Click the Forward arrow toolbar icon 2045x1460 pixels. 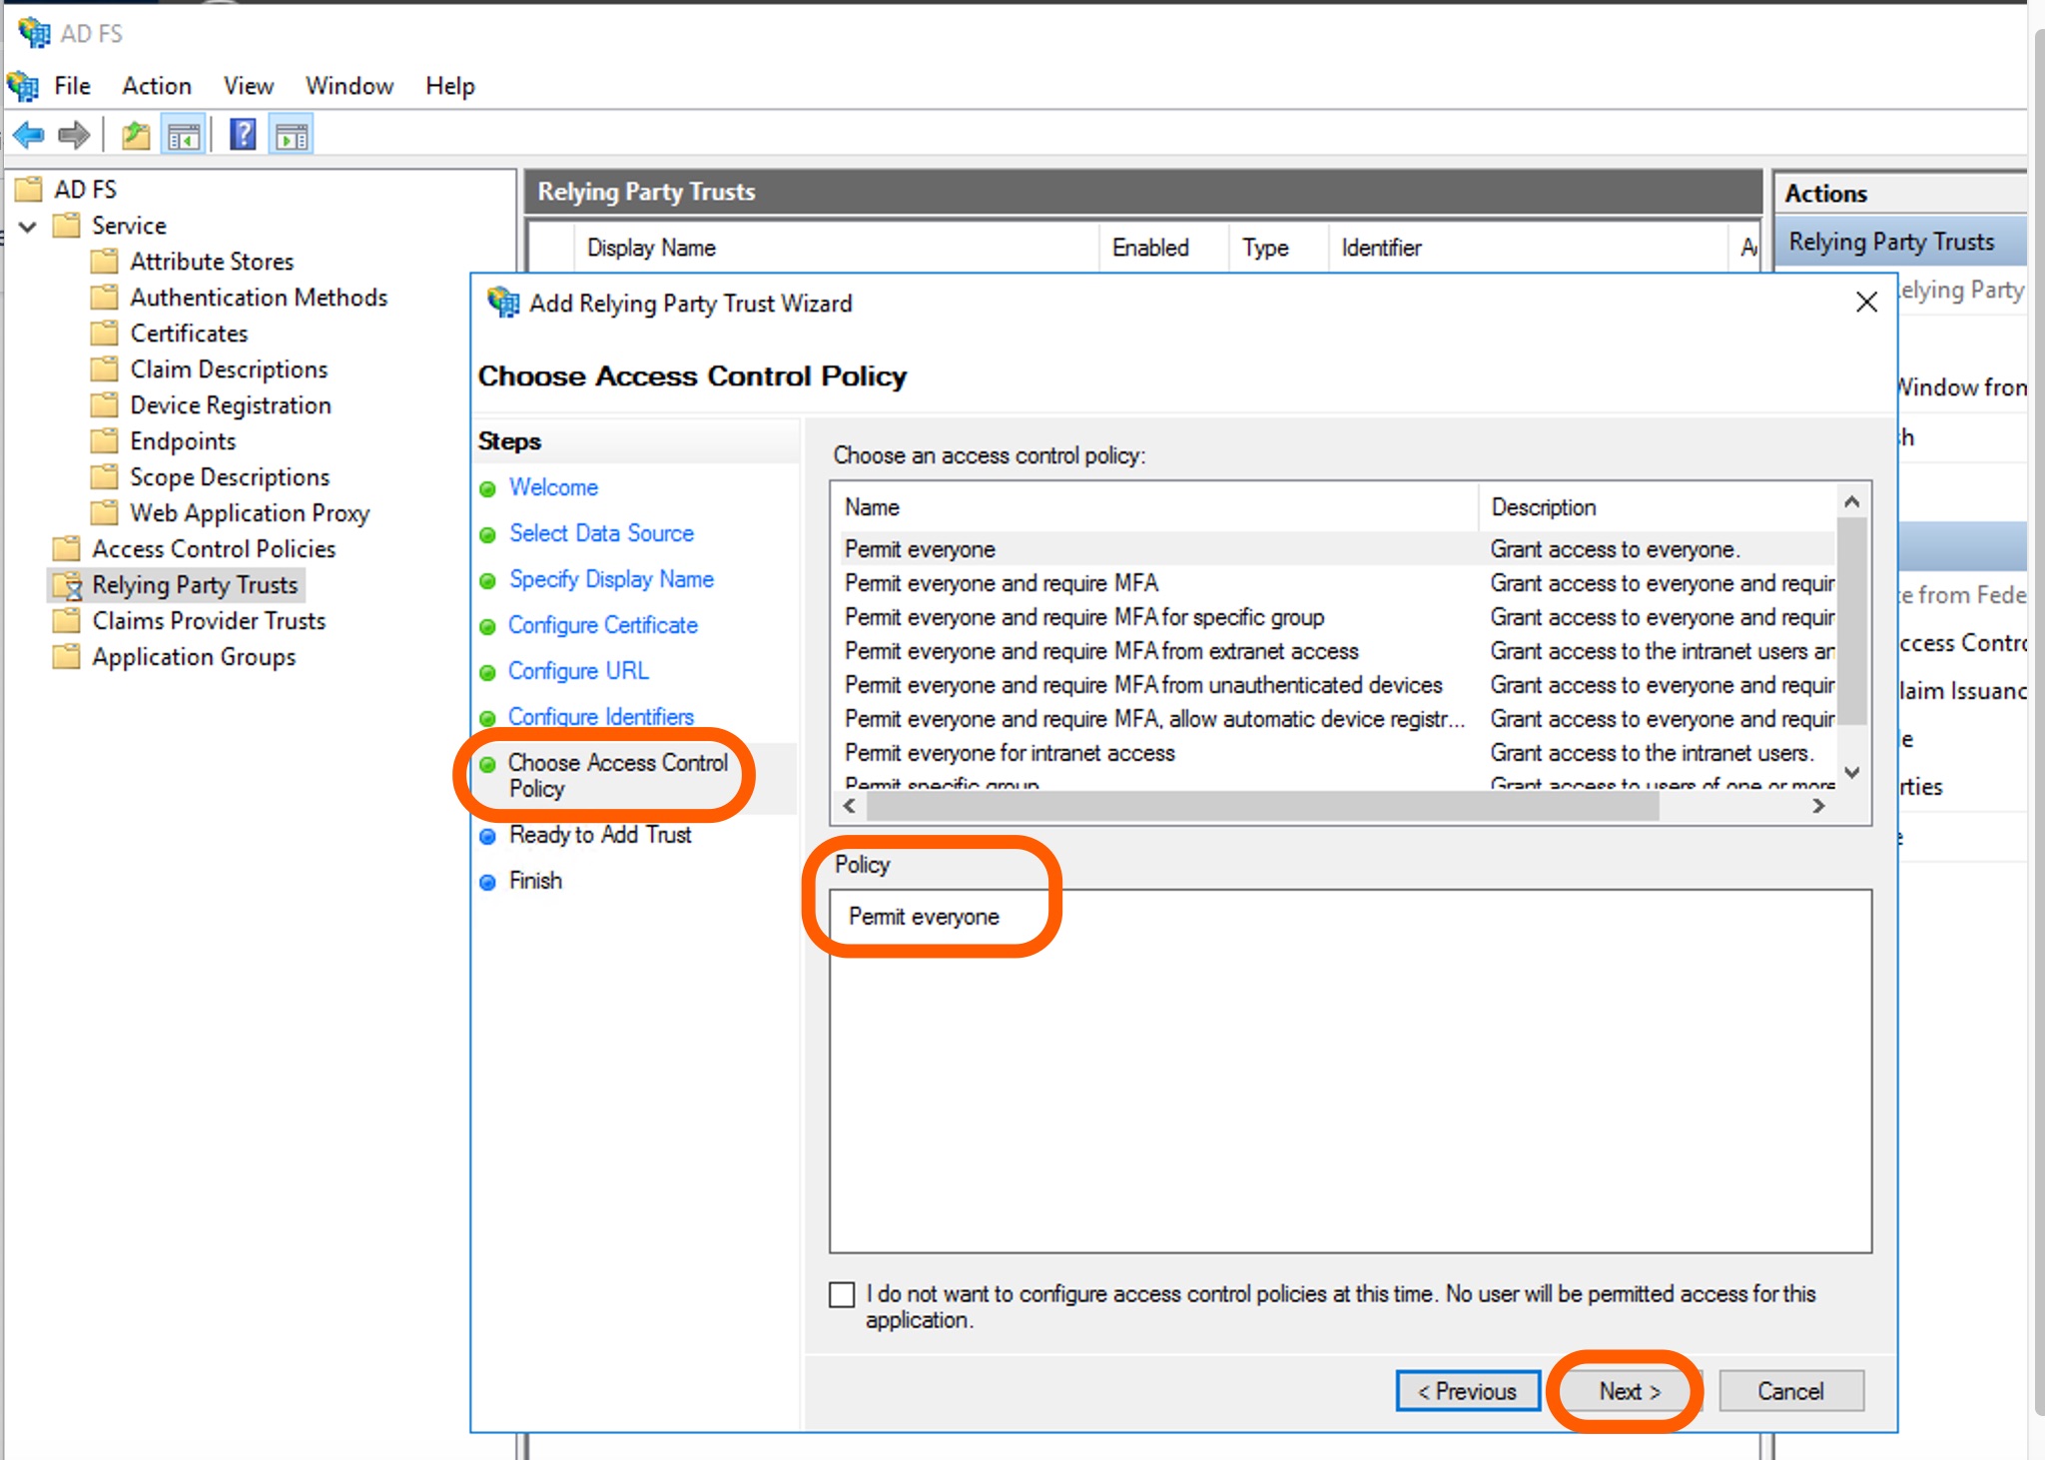[x=74, y=135]
